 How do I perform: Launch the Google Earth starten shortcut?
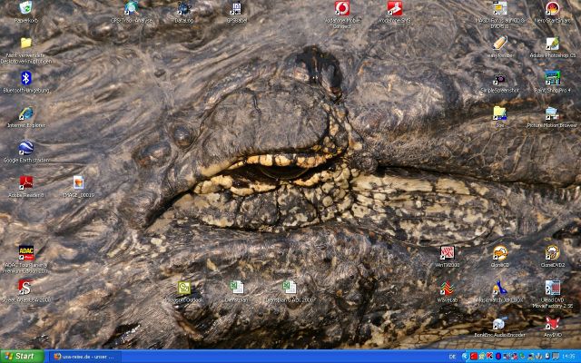26,148
